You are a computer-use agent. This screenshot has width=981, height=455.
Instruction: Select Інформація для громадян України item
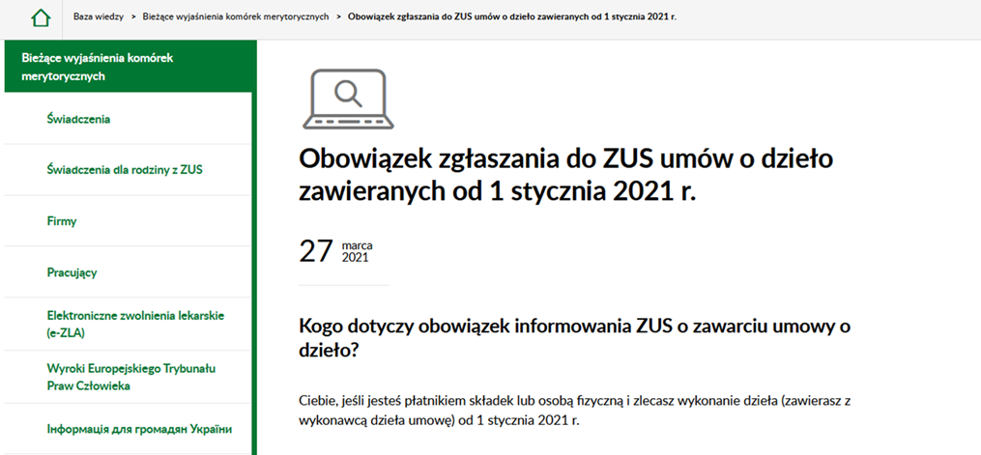tap(139, 429)
